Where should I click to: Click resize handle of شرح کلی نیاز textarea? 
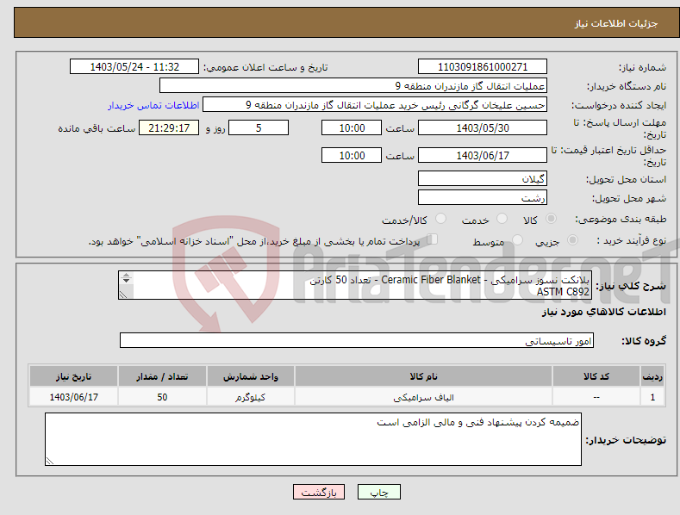coord(123,295)
